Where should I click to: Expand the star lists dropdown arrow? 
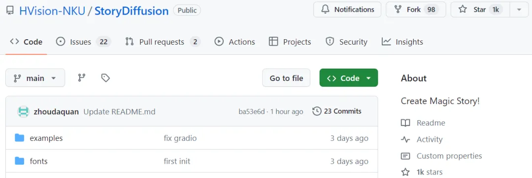519,9
